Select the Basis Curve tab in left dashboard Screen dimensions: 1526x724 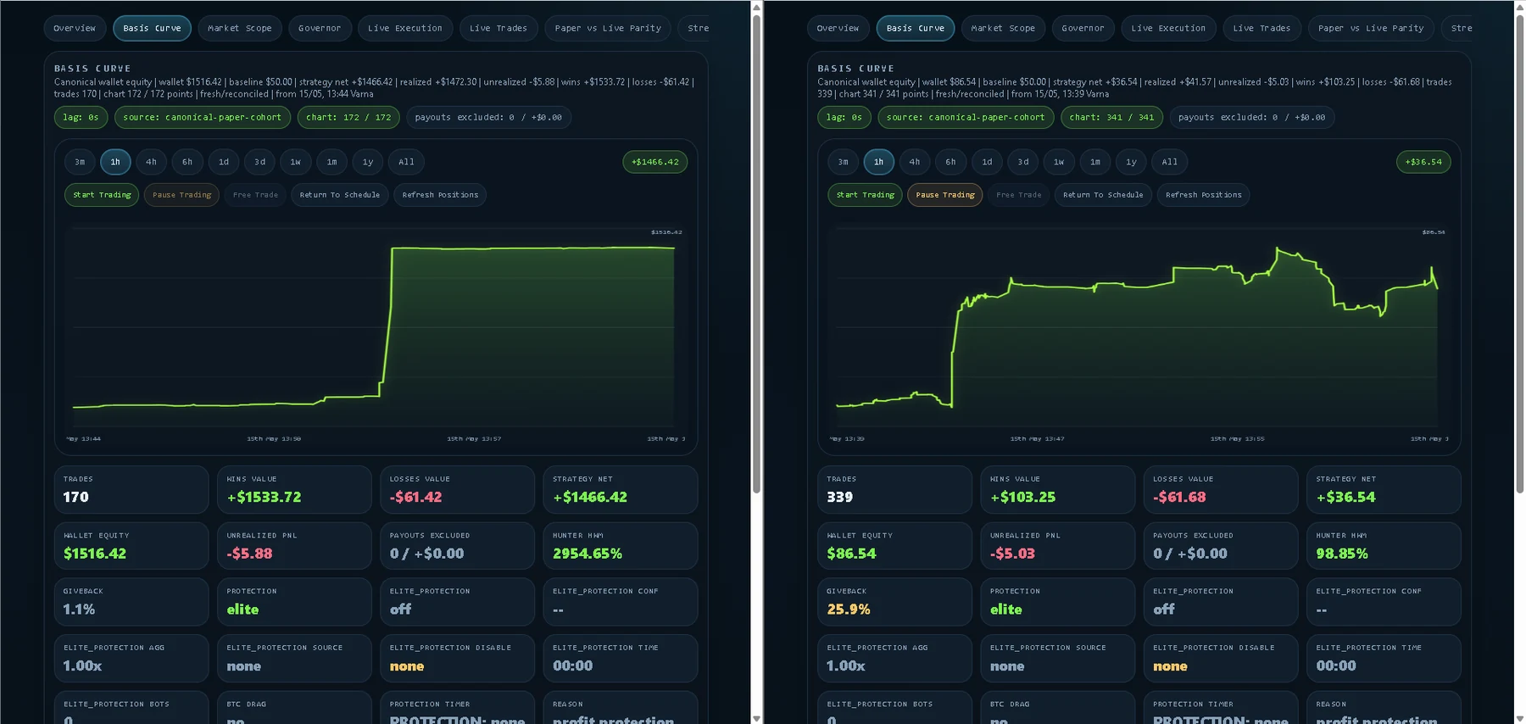152,28
